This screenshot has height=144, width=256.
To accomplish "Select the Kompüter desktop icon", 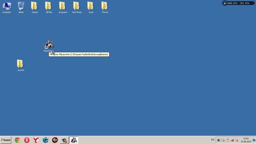I will click(7, 7).
